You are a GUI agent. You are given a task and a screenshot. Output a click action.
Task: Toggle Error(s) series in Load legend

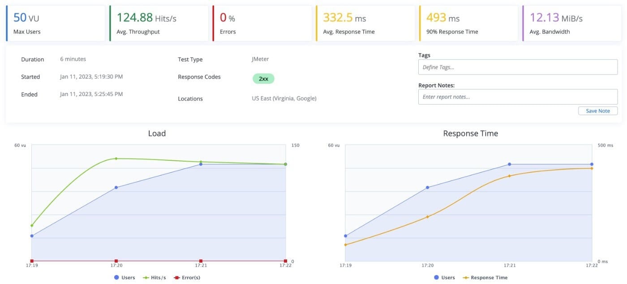(x=187, y=277)
